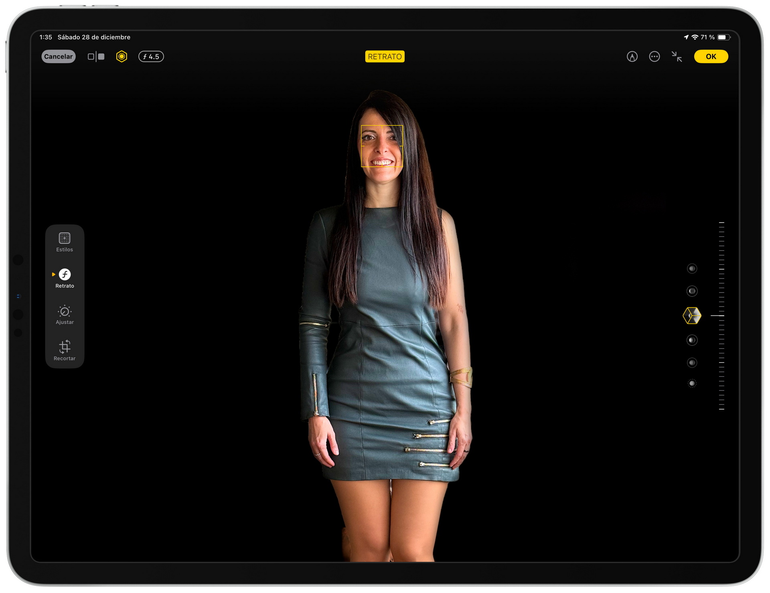Open the ƒ 4.5 aperture control
This screenshot has height=593, width=770.
pos(151,57)
